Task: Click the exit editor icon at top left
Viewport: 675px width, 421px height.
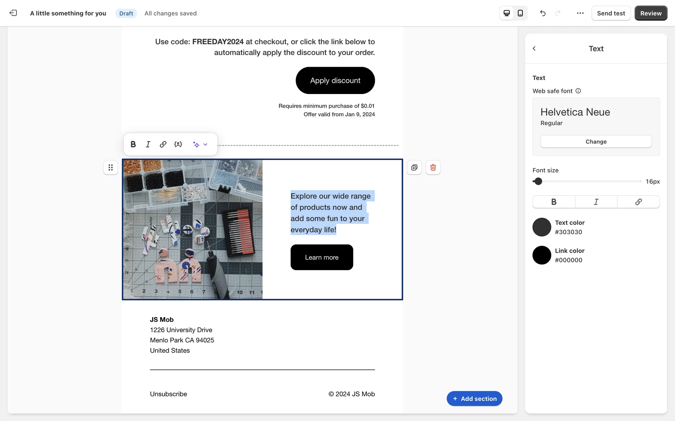Action: click(13, 13)
